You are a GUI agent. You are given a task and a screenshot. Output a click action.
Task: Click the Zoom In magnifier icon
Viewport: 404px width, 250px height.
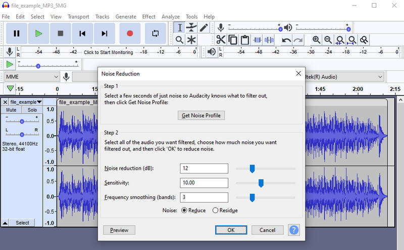click(316, 40)
